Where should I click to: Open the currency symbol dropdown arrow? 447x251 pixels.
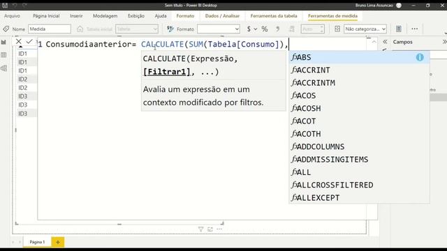click(x=256, y=29)
